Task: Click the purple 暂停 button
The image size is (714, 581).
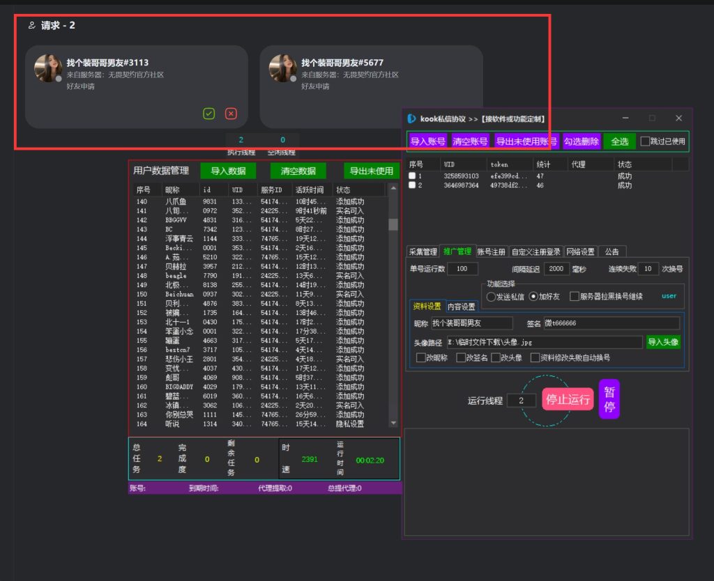Action: click(609, 398)
